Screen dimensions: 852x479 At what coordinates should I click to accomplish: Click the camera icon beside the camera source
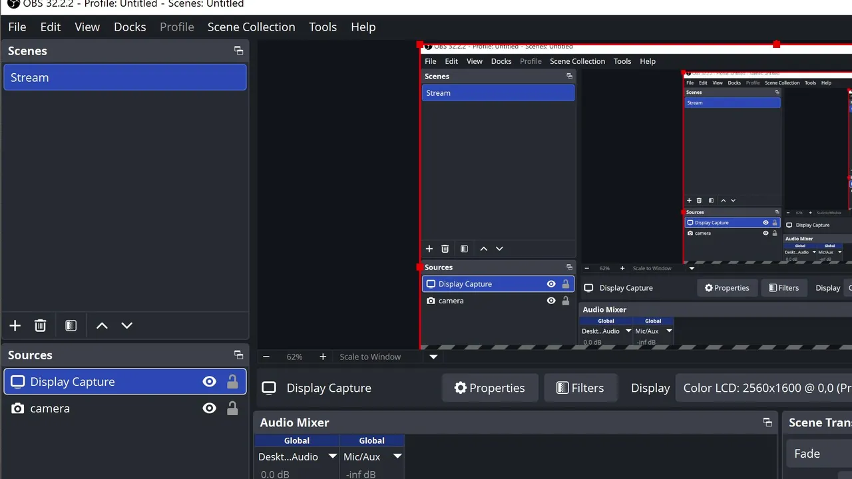coord(18,408)
